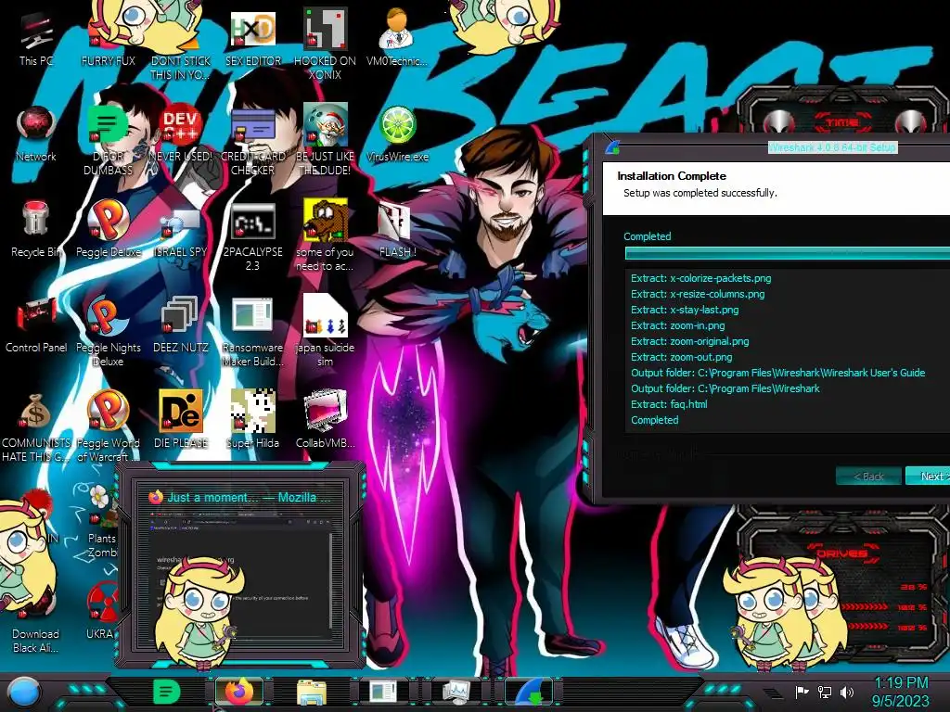Select 'Extract: zoom-original.png' log line
This screenshot has height=712, width=950.
click(x=690, y=341)
